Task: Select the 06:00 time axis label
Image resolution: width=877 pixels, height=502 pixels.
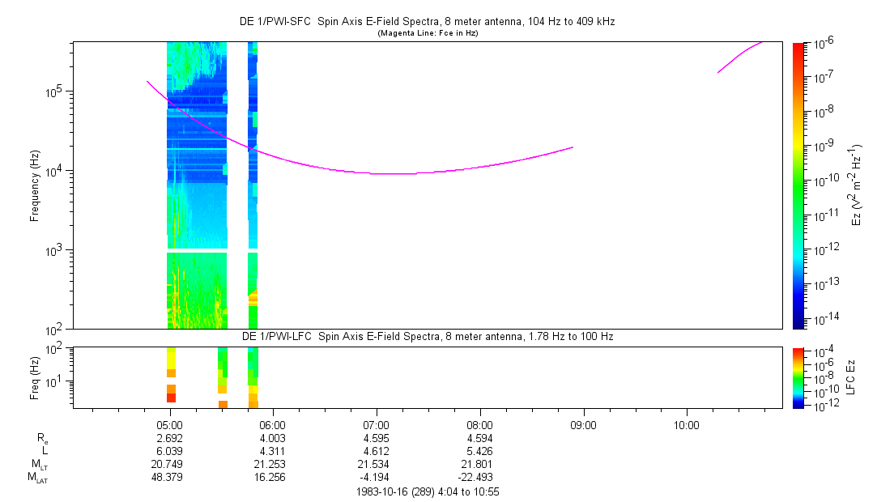Action: [x=272, y=424]
